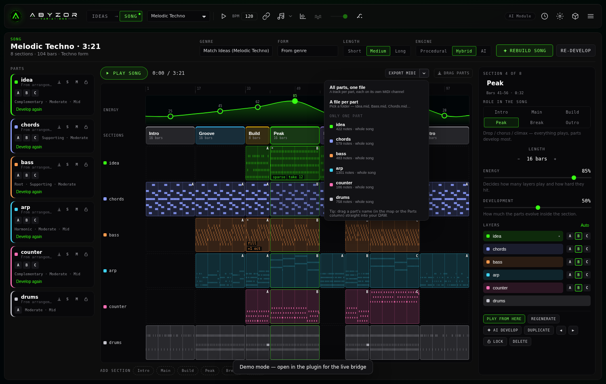Open the hamburger menu icon
The width and height of the screenshot is (606, 384).
(591, 16)
